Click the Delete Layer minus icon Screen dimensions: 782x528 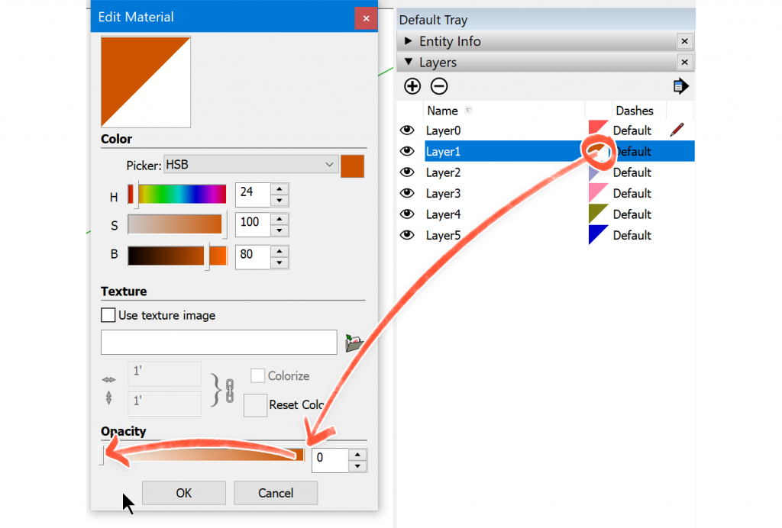439,86
